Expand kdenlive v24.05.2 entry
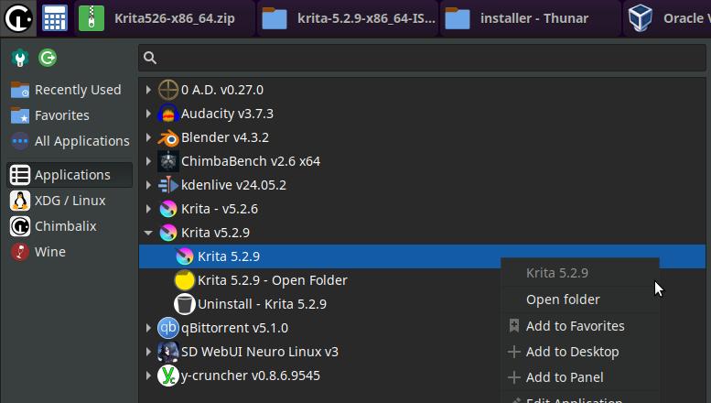 click(148, 185)
